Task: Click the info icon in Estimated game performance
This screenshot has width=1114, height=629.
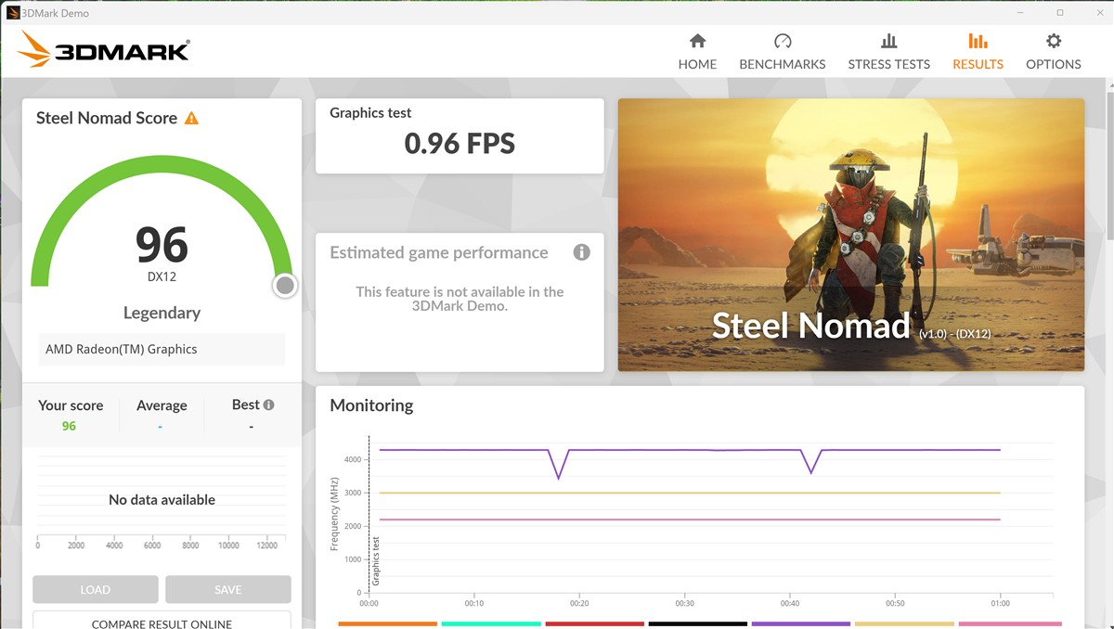Action: pyautogui.click(x=581, y=252)
